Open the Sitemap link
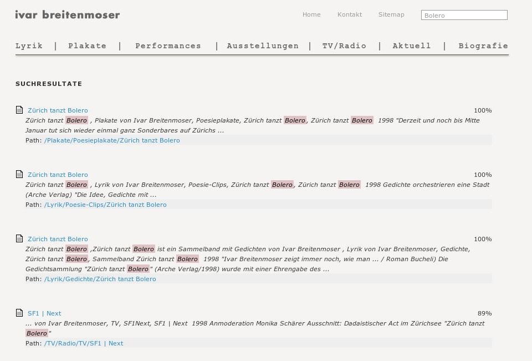 coord(391,14)
